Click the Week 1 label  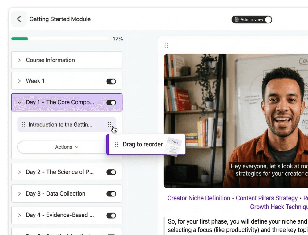pyautogui.click(x=35, y=81)
